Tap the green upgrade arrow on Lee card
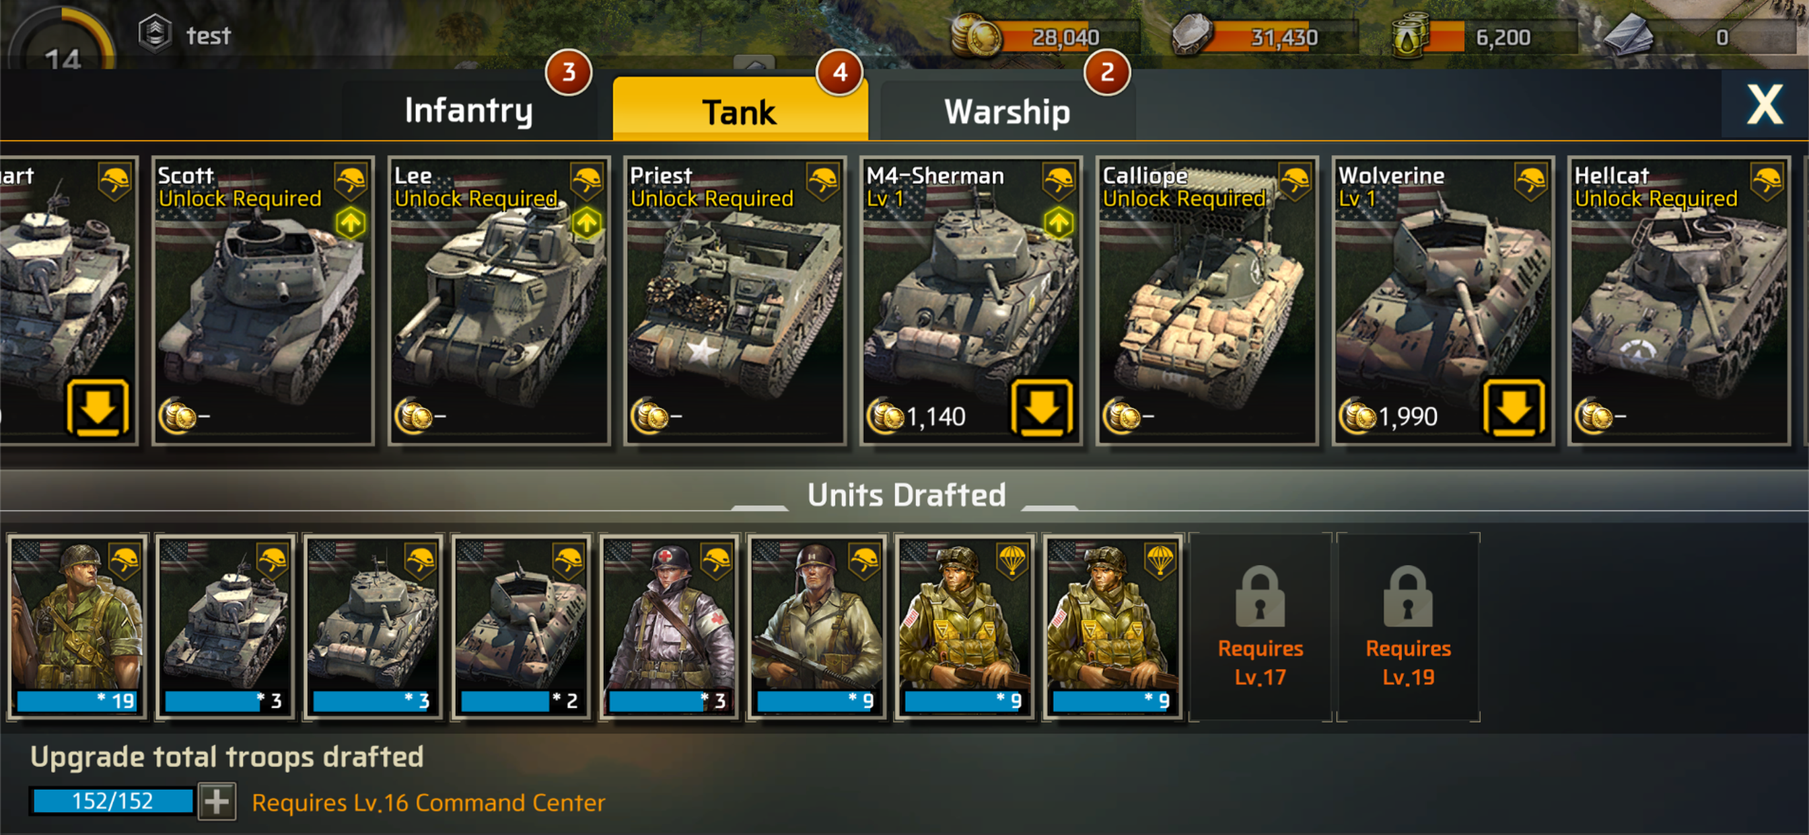1809x835 pixels. pyautogui.click(x=586, y=224)
